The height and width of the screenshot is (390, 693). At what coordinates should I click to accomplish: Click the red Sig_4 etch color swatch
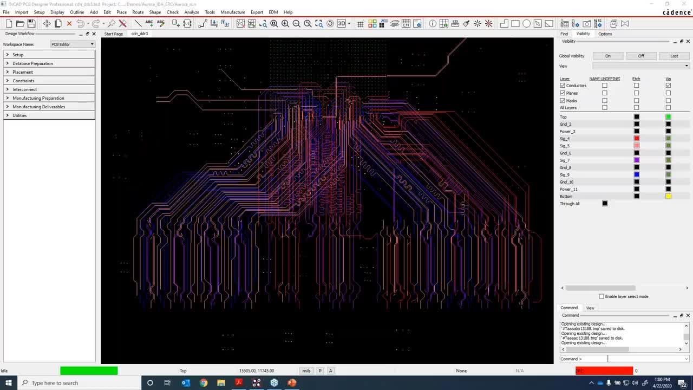(x=637, y=139)
